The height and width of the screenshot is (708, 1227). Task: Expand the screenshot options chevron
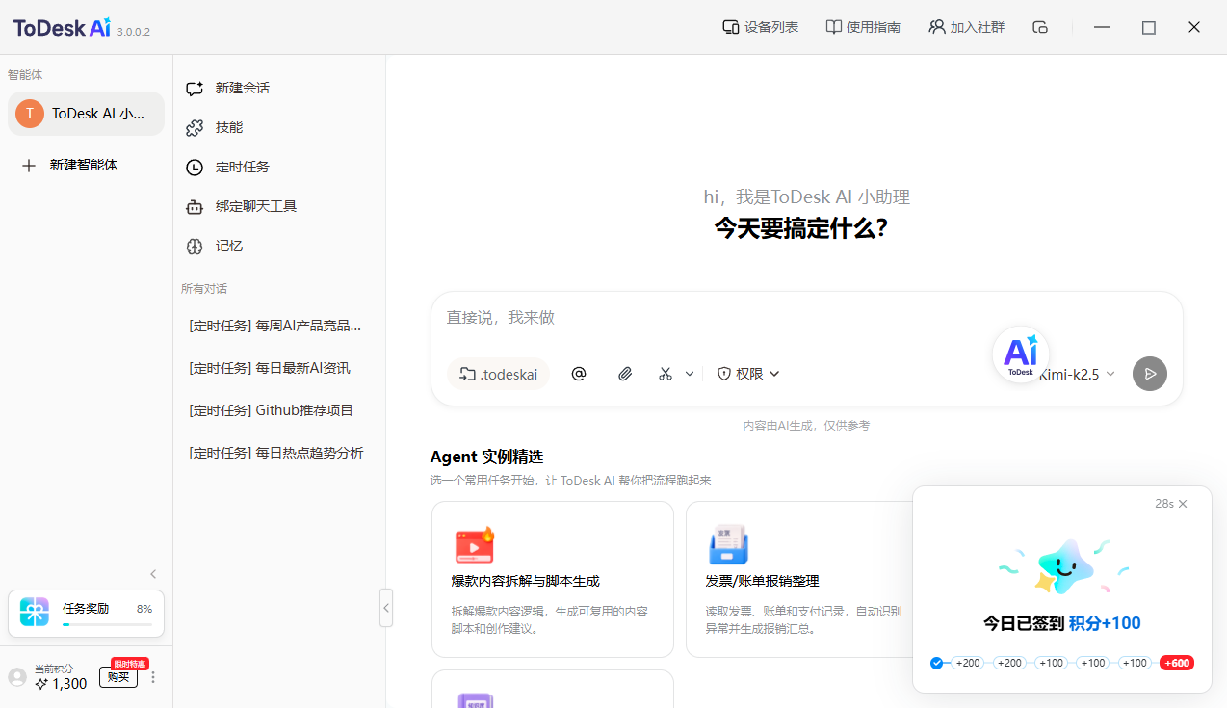pyautogui.click(x=690, y=374)
